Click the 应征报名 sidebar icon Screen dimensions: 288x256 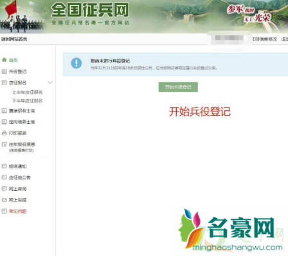[4, 83]
